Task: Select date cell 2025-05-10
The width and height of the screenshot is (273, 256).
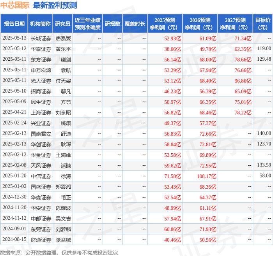Action: click(x=14, y=91)
